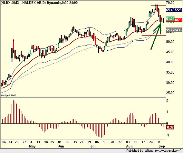Click the May label on the date axis
The image size is (183, 153).
tap(32, 146)
